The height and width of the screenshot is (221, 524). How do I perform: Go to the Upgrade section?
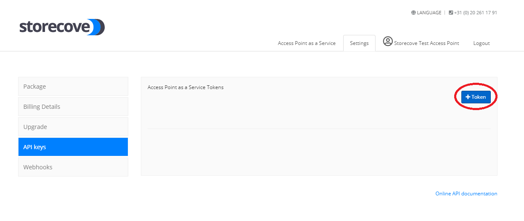tap(73, 127)
